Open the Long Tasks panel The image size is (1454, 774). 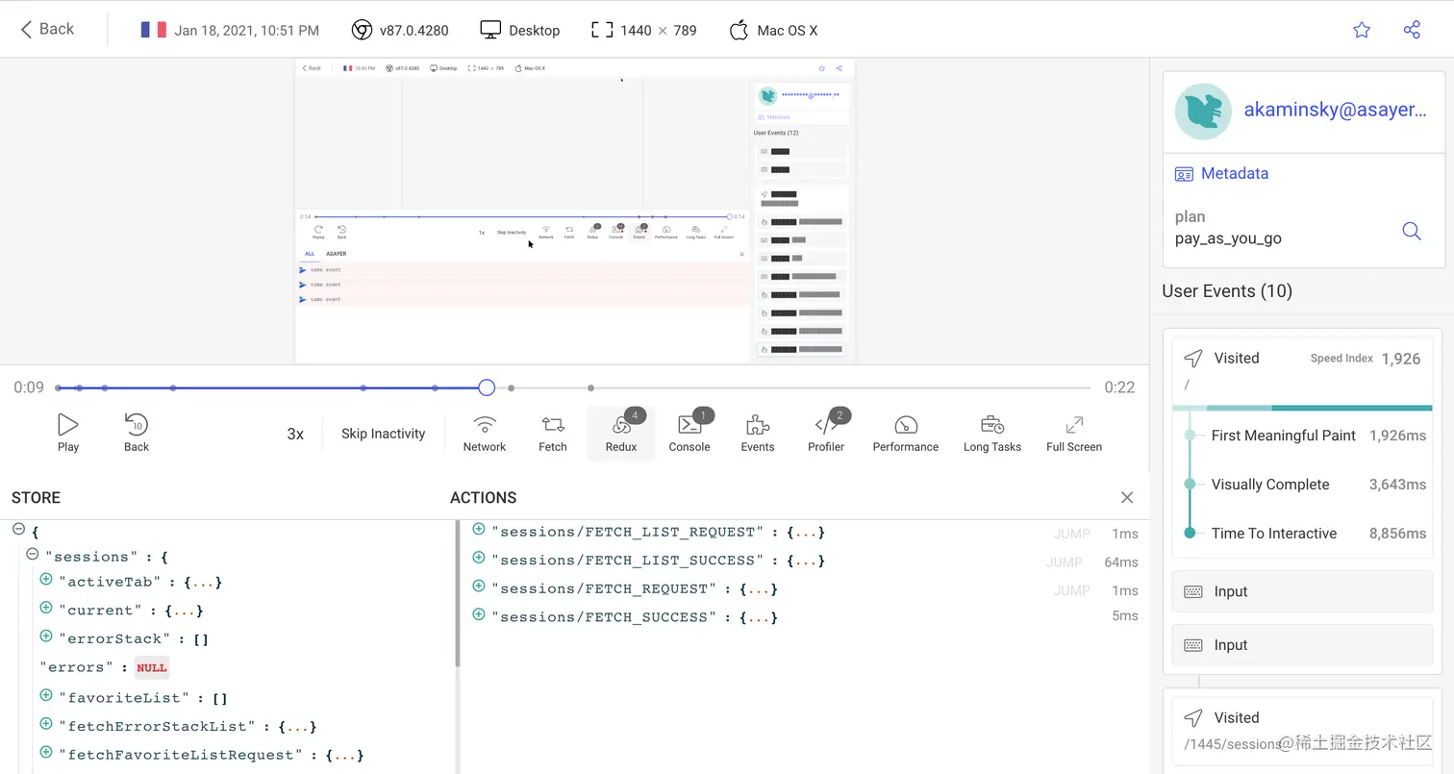[992, 433]
